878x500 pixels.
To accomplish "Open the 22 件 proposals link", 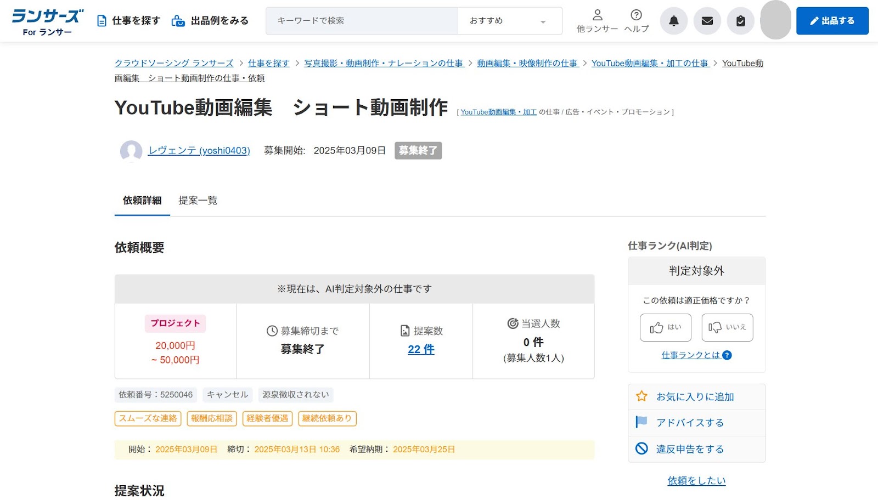I will pyautogui.click(x=421, y=350).
